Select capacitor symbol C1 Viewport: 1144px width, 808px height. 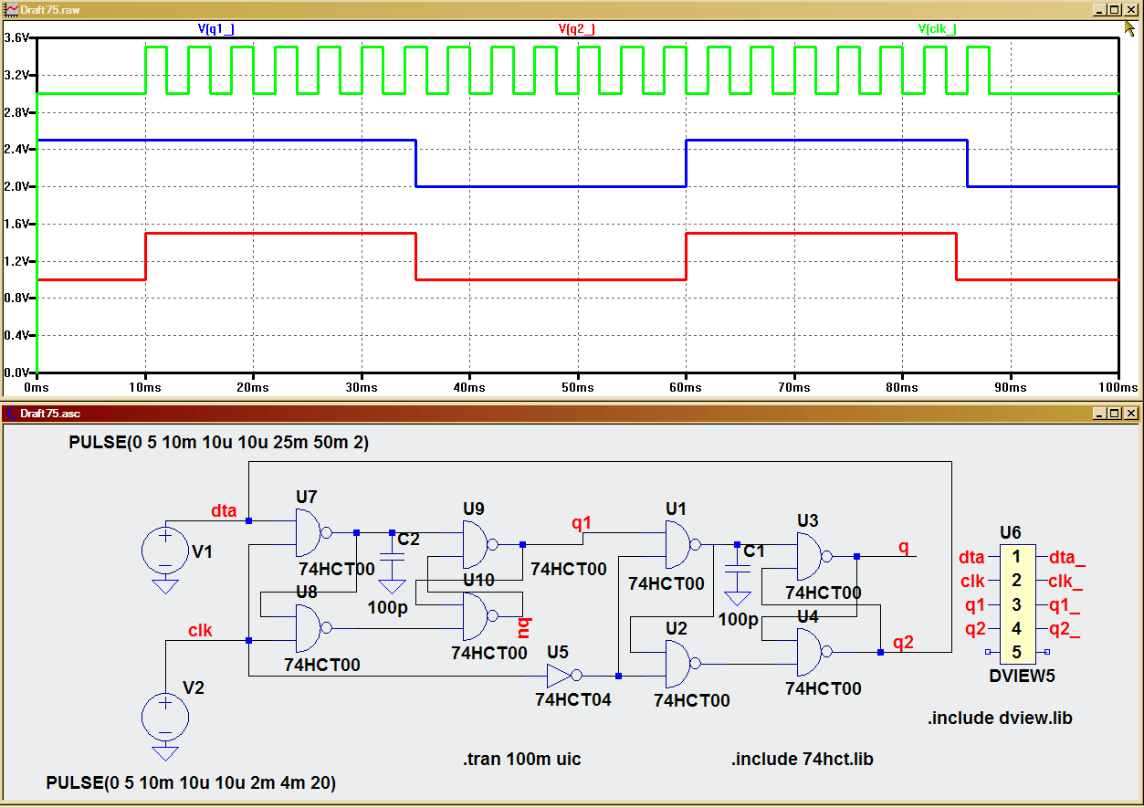(737, 567)
